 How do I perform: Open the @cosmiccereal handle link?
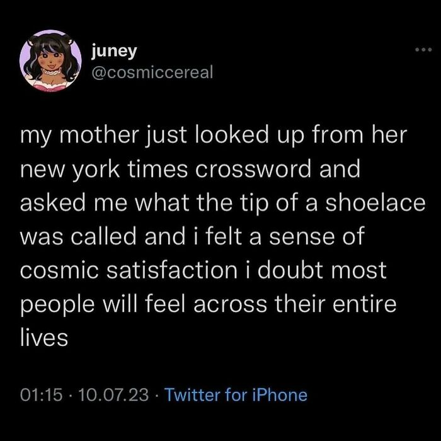pos(152,72)
